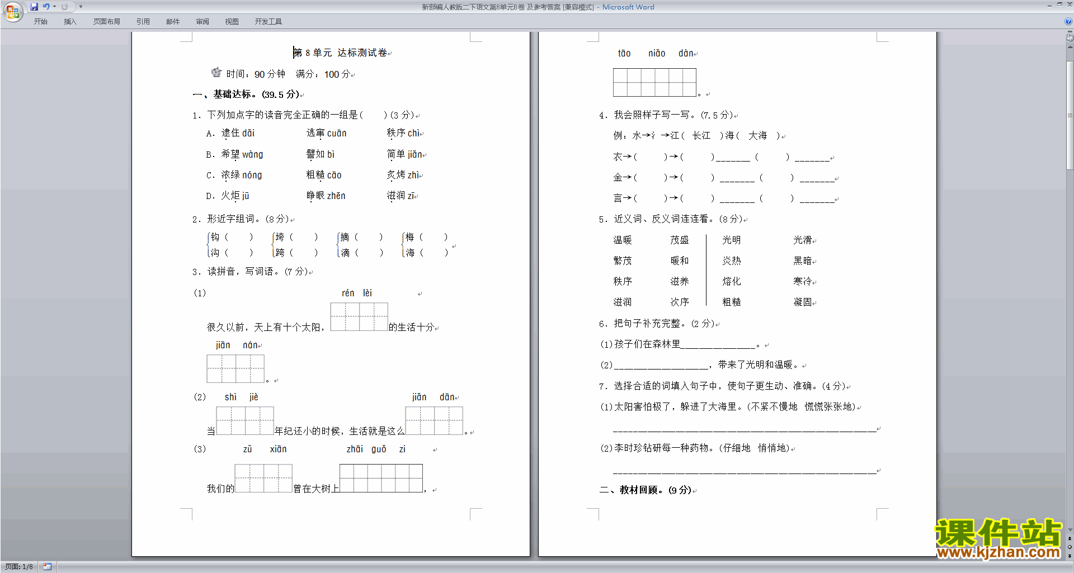The width and height of the screenshot is (1074, 573).
Task: Switch to the 引用 tab
Action: coord(143,22)
